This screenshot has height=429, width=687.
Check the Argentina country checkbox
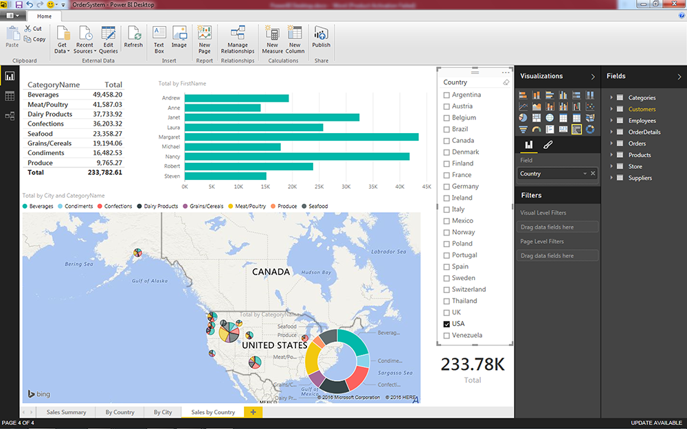[447, 95]
